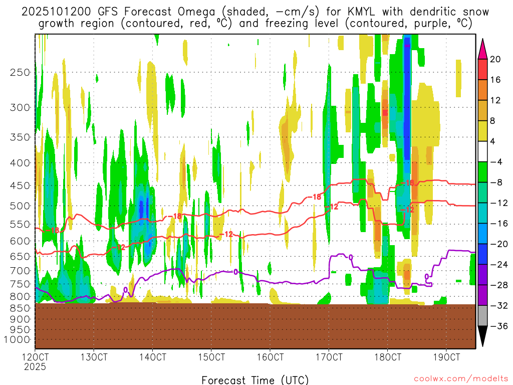
Task: Click the 170CT time axis label
Action: [329, 357]
